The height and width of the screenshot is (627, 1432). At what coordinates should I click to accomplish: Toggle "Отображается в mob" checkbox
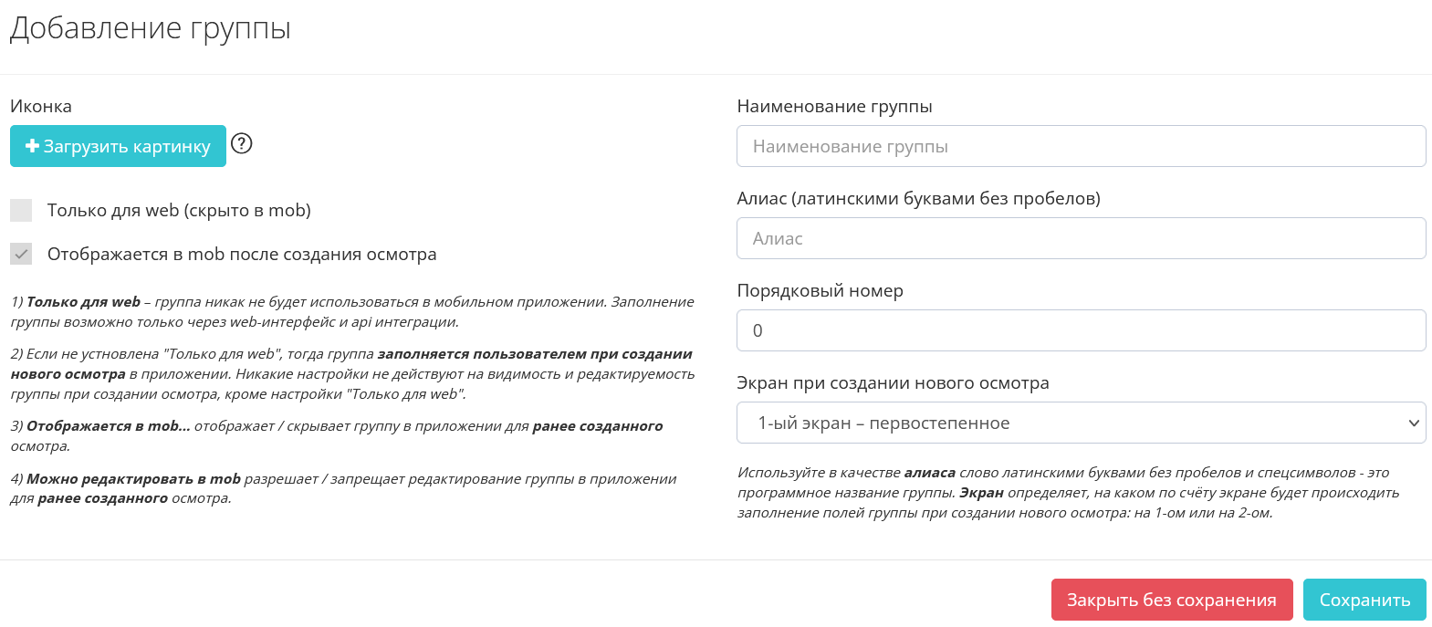tap(21, 254)
